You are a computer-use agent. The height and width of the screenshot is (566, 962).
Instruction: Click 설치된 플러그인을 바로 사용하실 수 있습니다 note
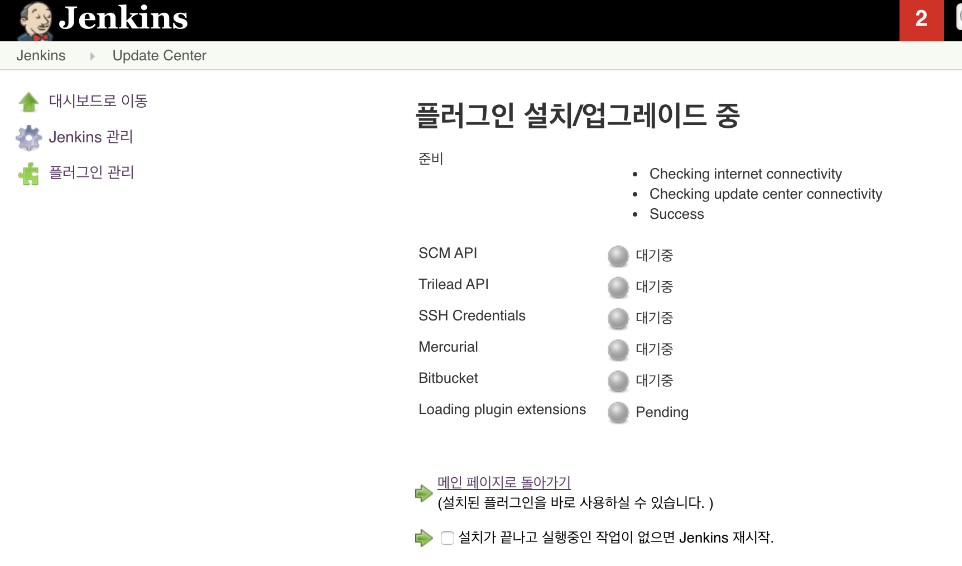[x=575, y=502]
